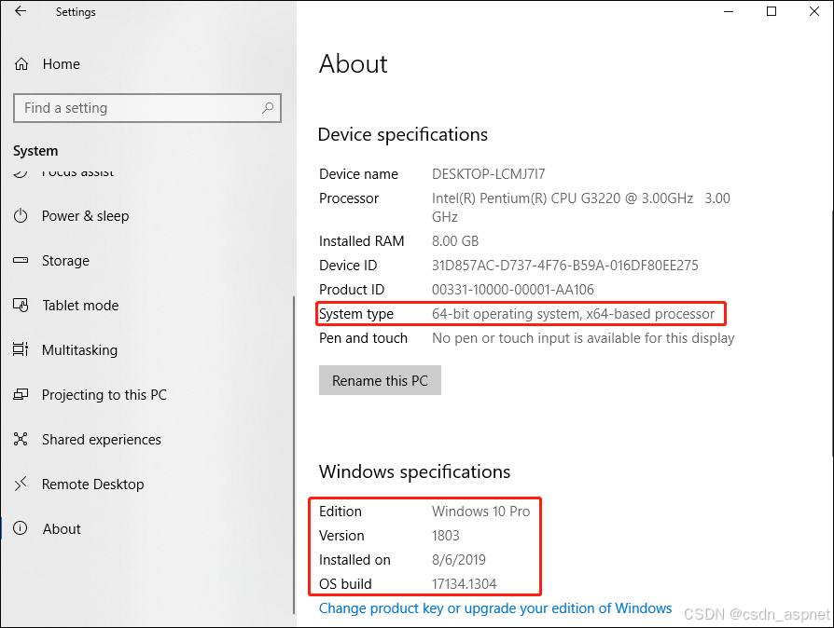This screenshot has height=628, width=834.
Task: Click System type 64-bit operating system value
Action: 573,314
